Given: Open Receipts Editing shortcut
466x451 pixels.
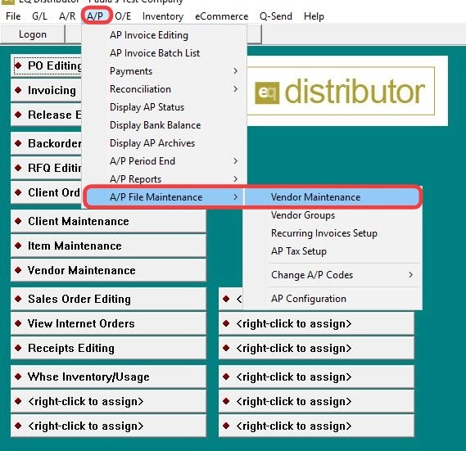Looking at the screenshot, I should coord(108,348).
